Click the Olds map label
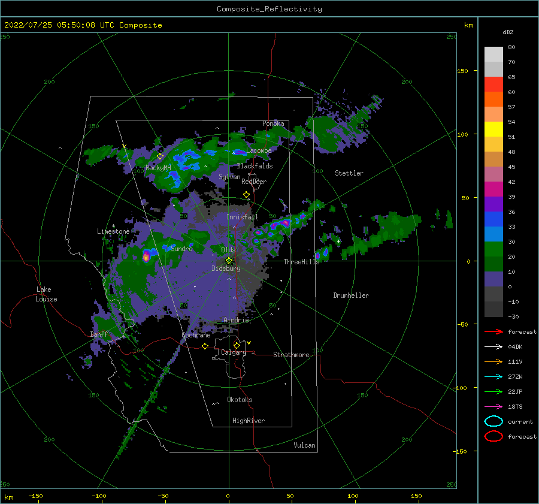This screenshot has width=539, height=504. [x=228, y=250]
